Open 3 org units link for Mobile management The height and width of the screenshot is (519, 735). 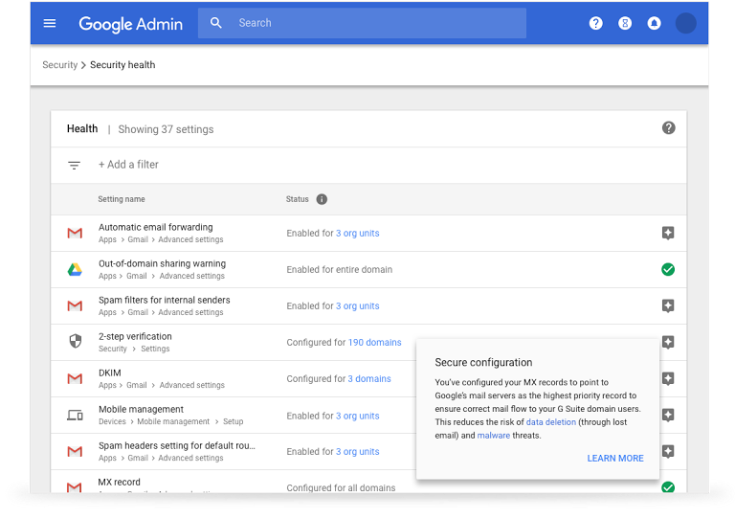pos(358,416)
